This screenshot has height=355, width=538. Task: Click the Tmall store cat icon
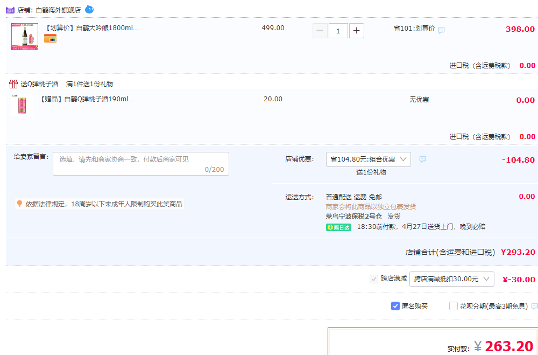click(x=10, y=10)
